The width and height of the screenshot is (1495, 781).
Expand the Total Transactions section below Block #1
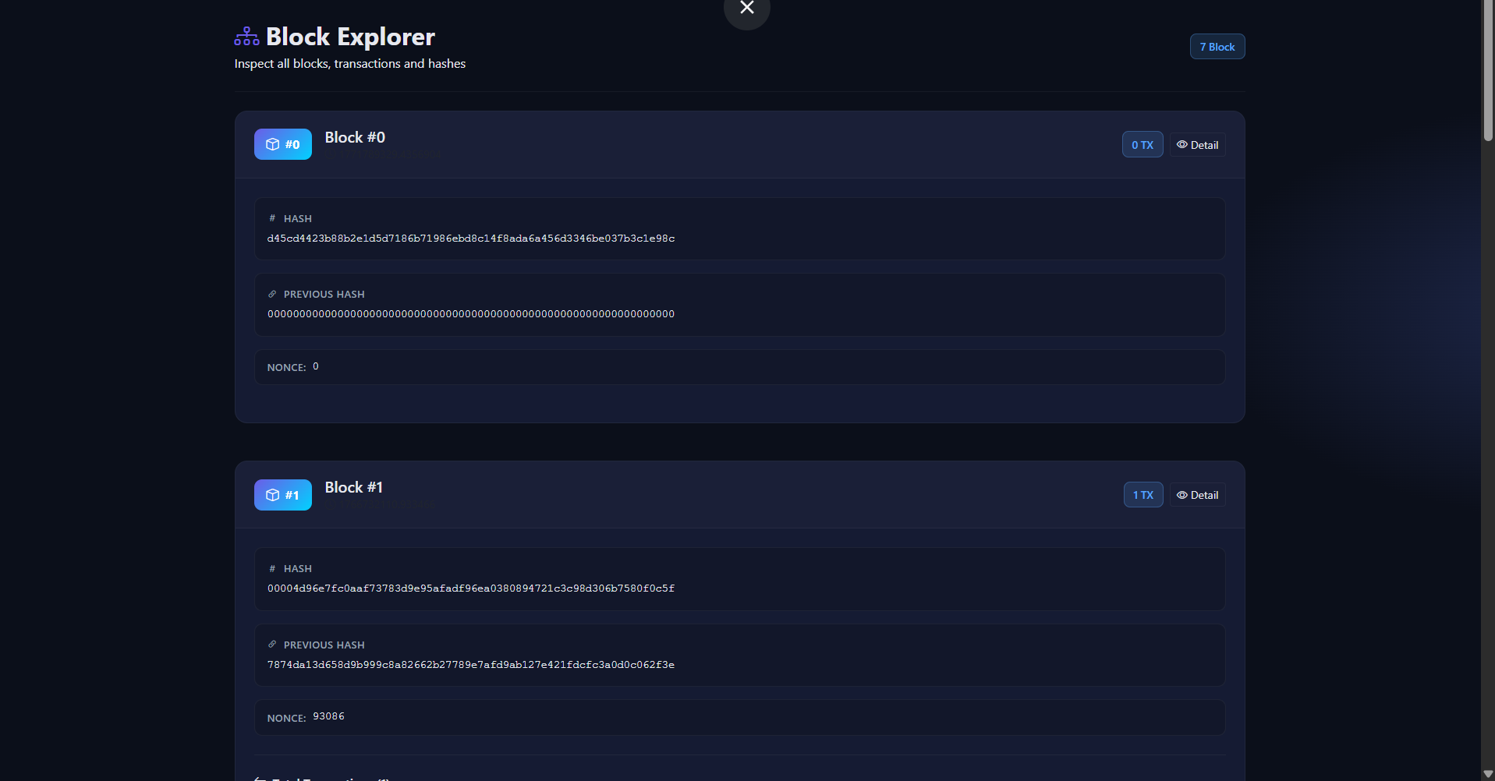coord(324,777)
